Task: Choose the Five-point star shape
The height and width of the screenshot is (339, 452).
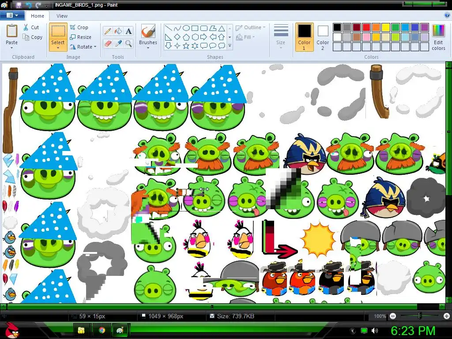Action: pyautogui.click(x=186, y=45)
